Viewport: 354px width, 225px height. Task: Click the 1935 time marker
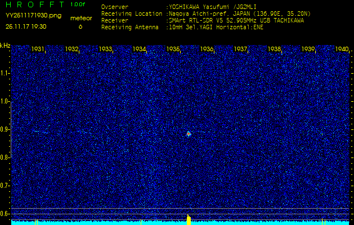[173, 49]
